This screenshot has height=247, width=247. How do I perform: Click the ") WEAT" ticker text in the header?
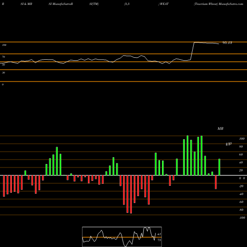[164, 4]
